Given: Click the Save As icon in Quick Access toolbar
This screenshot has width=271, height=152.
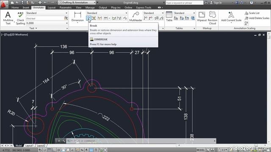Looking at the screenshot, I should click(27, 3).
